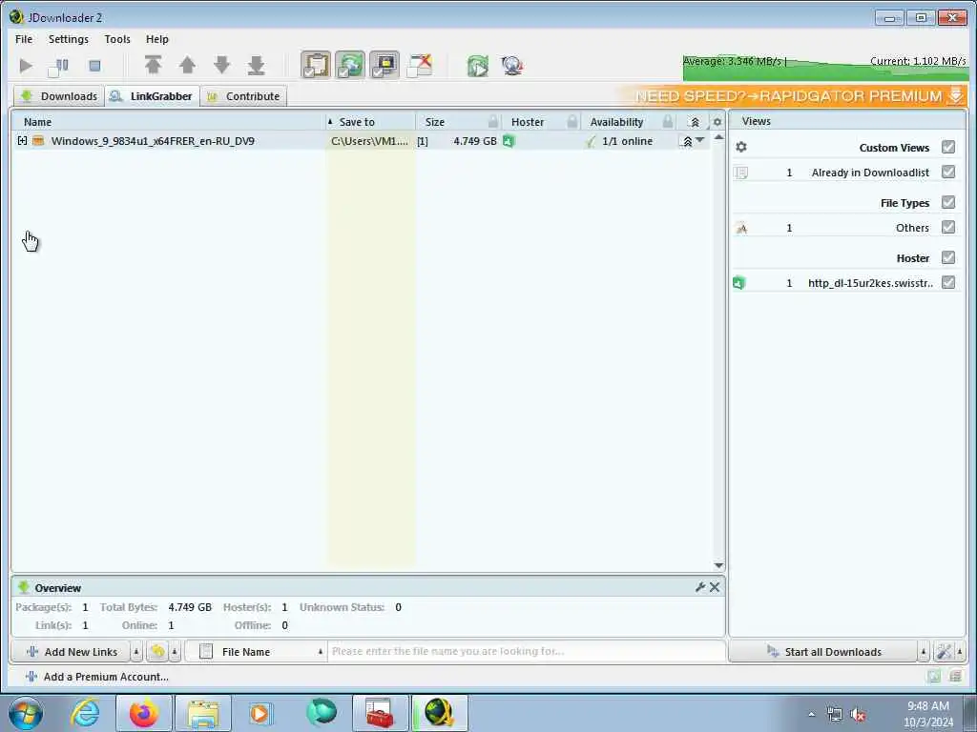Click the Rapidgator Premium banner
Image resolution: width=977 pixels, height=732 pixels.
(x=791, y=96)
